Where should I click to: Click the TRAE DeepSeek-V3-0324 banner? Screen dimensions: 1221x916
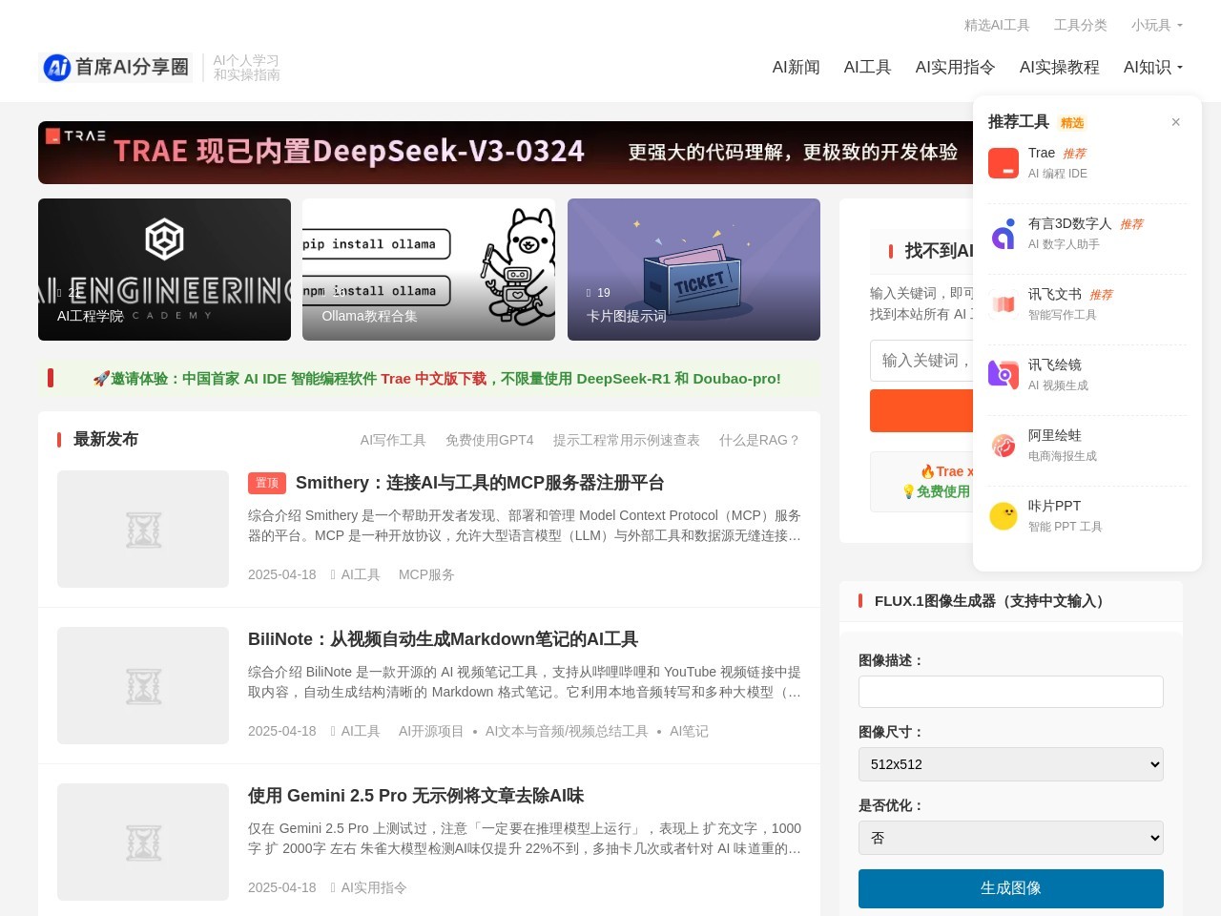(506, 153)
